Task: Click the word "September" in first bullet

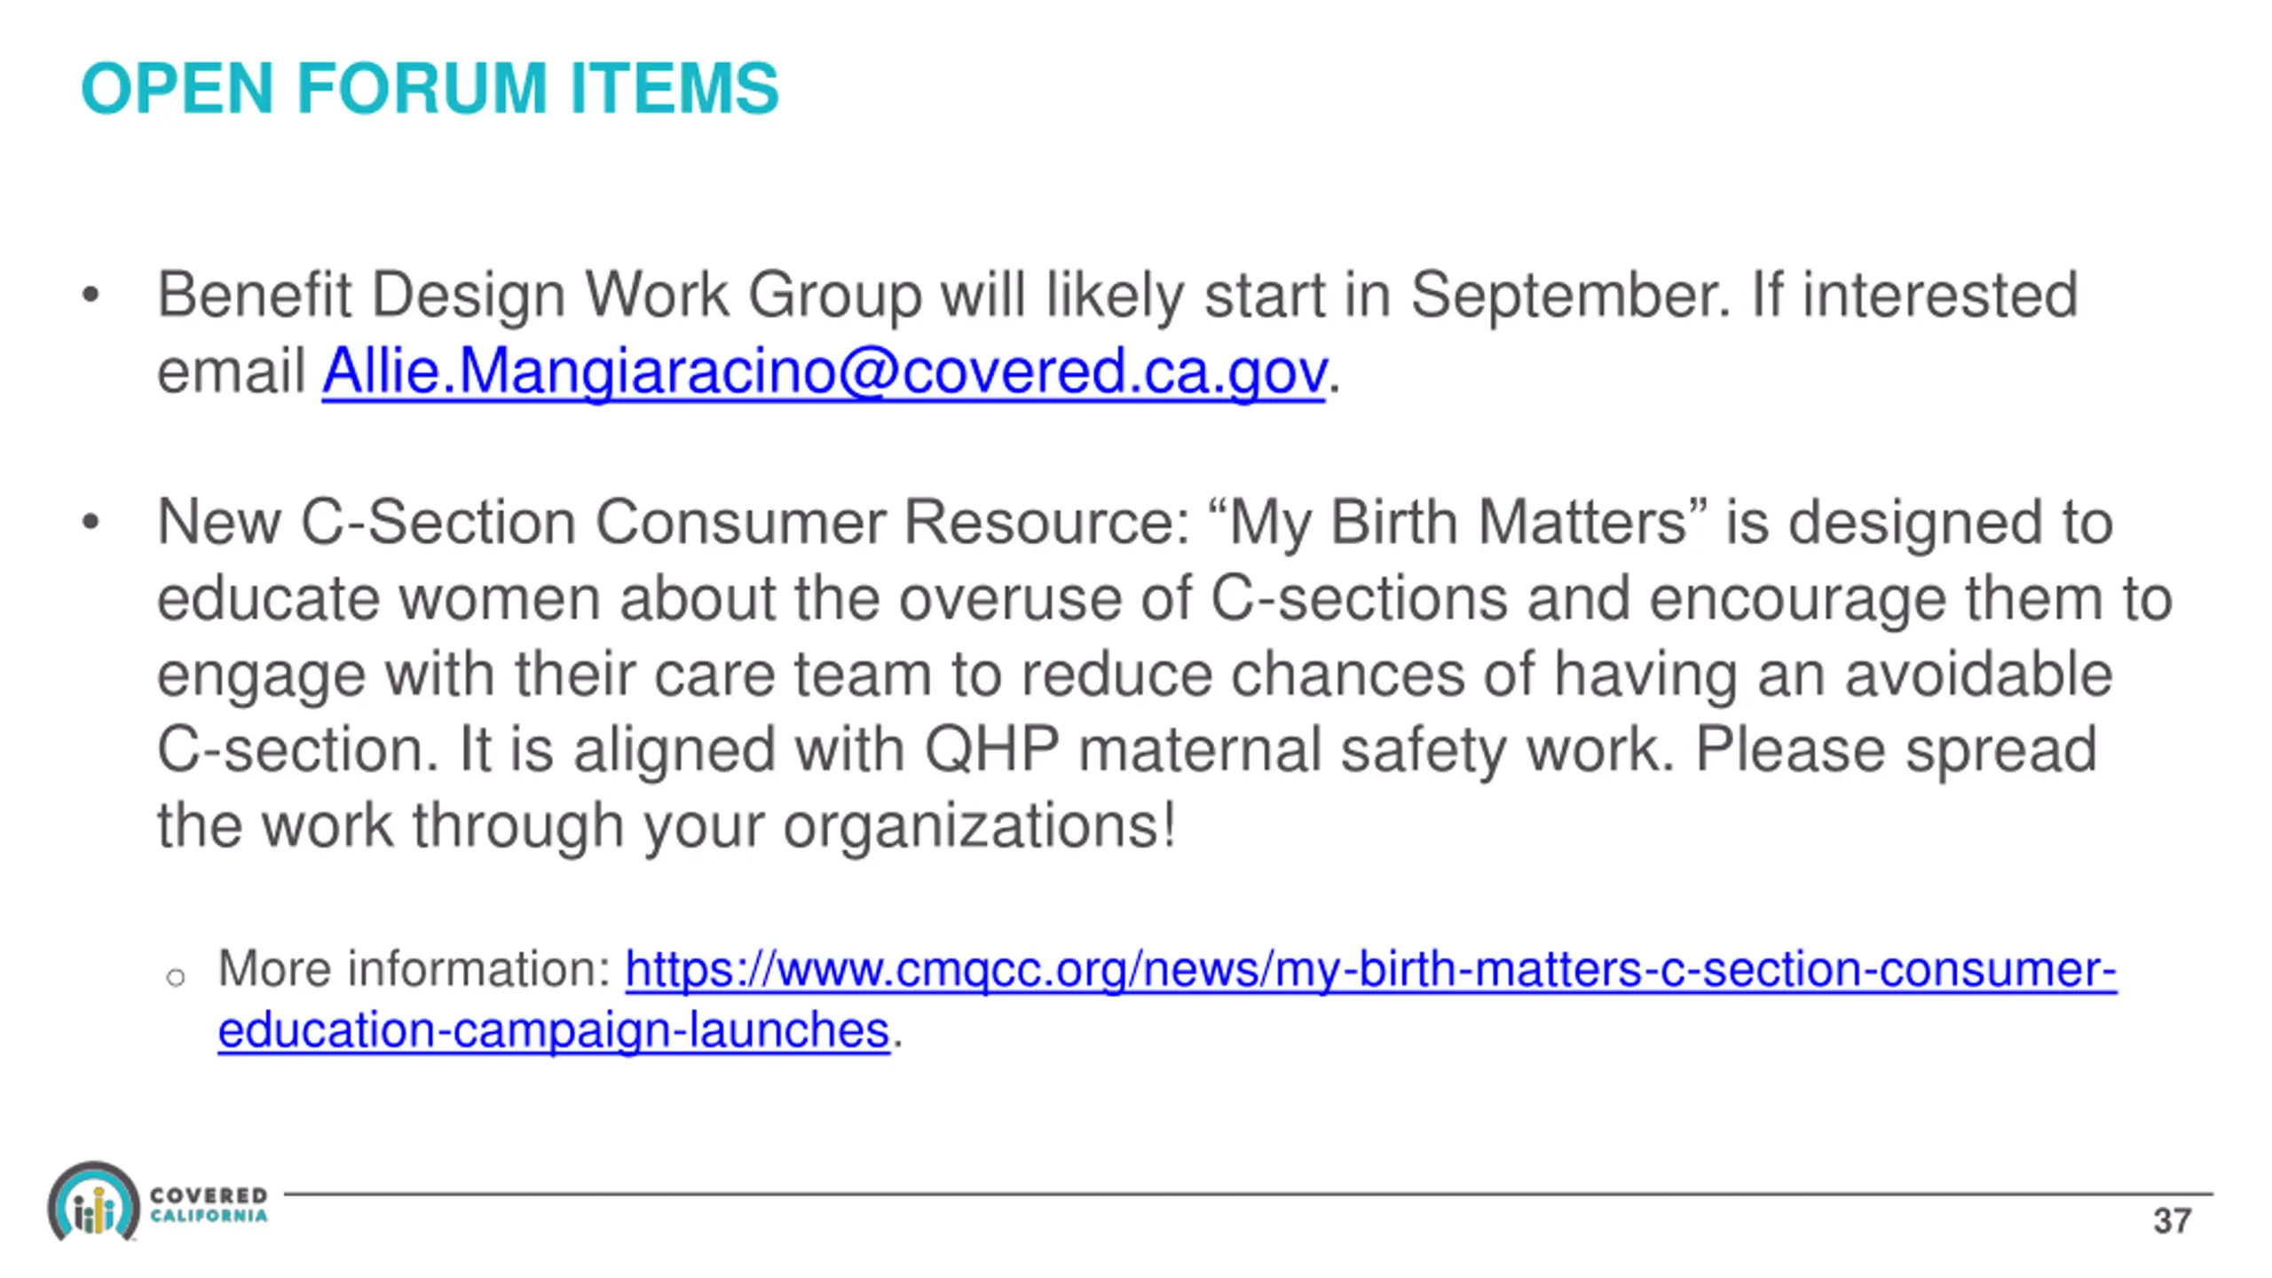Action: tap(1571, 296)
